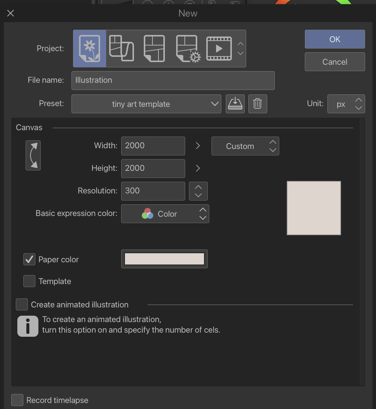Click the Height value field
The height and width of the screenshot is (409, 376).
153,169
